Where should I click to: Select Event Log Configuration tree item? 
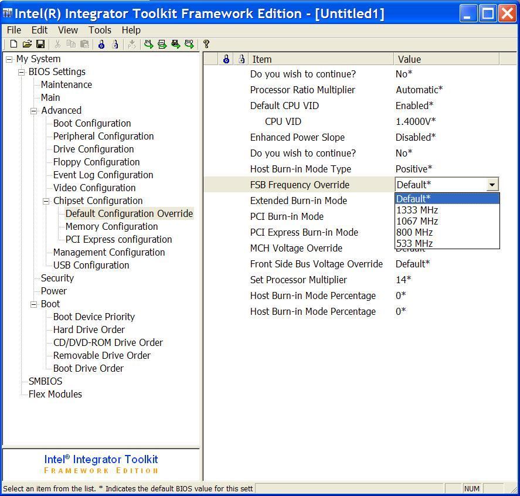pos(103,175)
